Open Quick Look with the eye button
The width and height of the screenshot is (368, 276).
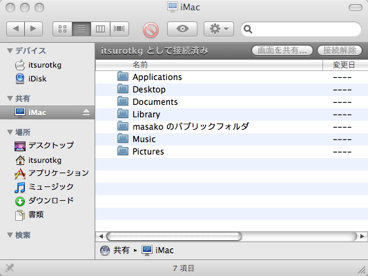pyautogui.click(x=182, y=29)
